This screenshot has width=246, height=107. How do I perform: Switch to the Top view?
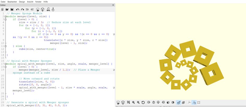pos(154,102)
